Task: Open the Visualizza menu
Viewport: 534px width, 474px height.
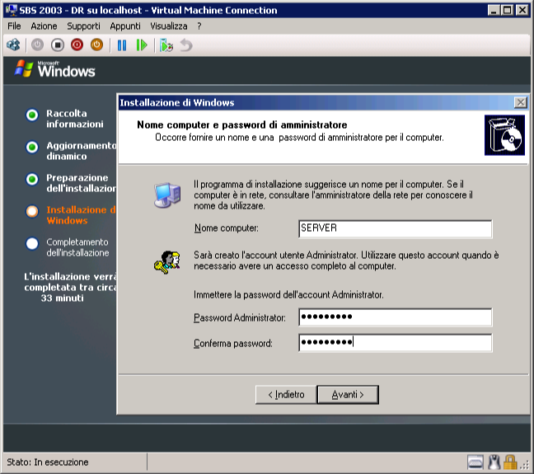Action: point(169,26)
